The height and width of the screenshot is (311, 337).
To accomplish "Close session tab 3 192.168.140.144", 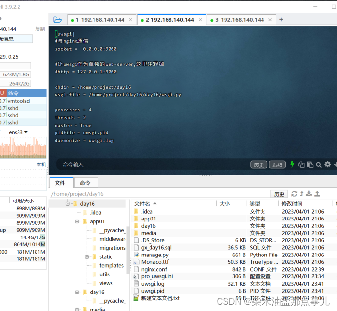I will 270,20.
